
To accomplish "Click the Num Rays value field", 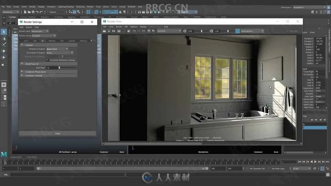I will click(x=52, y=68).
